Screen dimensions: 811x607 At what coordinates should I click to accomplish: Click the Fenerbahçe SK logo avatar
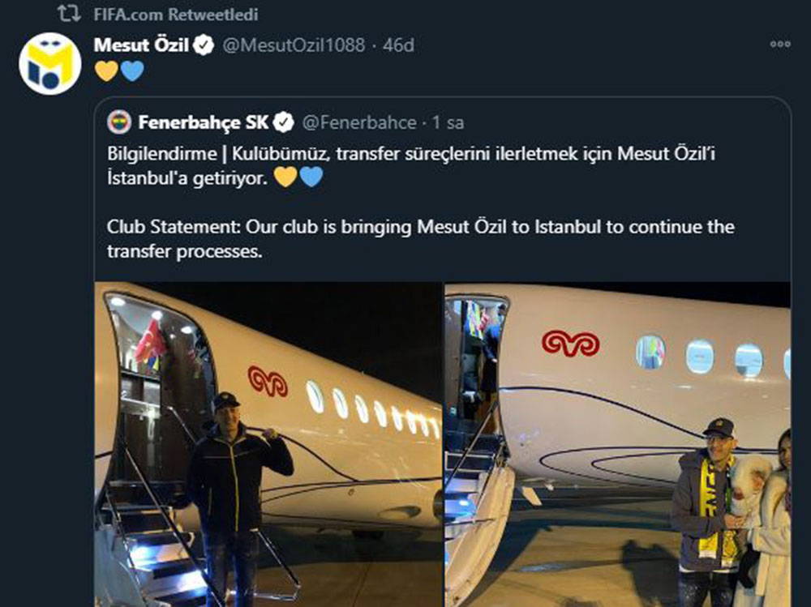coord(119,122)
